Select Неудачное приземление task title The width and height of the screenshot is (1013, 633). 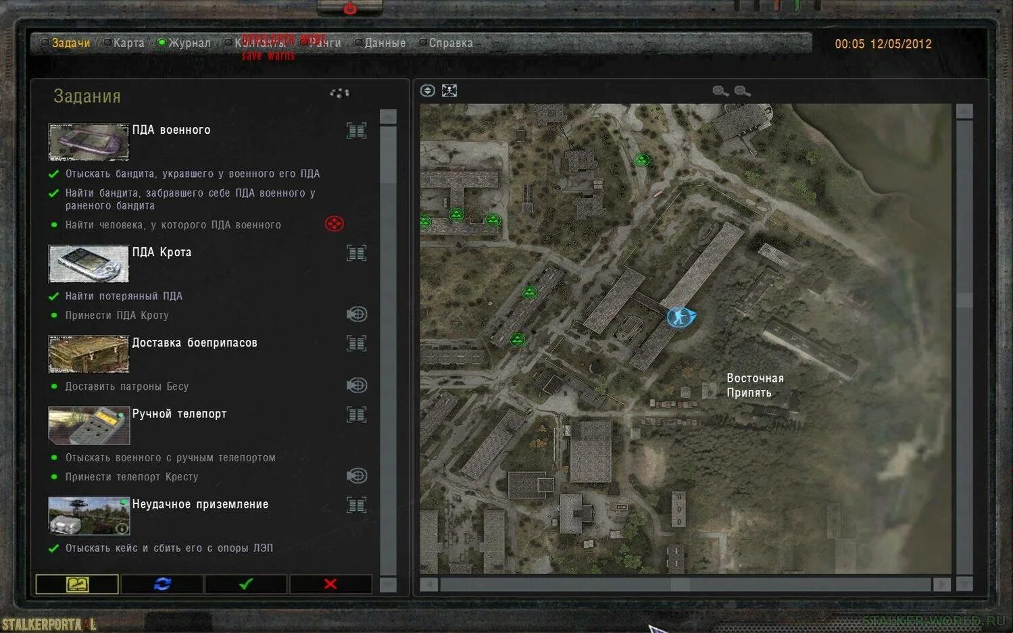[200, 504]
